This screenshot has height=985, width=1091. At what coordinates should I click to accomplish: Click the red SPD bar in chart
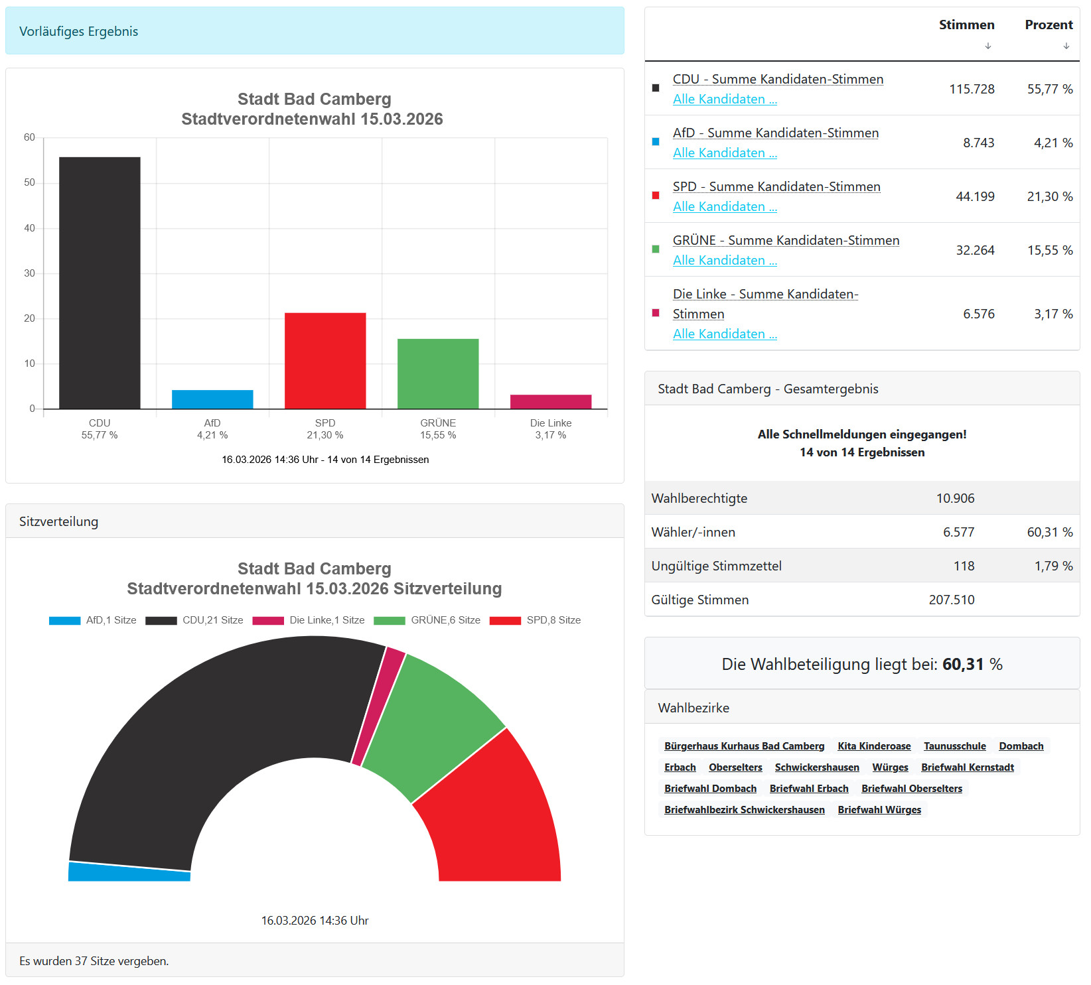[x=325, y=361]
